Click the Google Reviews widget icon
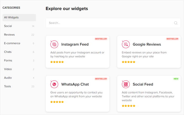Image resolution: width=184 pixels, height=115 pixels. coord(126,44)
